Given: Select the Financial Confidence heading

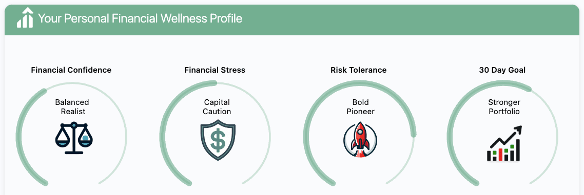Looking at the screenshot, I should click(x=71, y=70).
